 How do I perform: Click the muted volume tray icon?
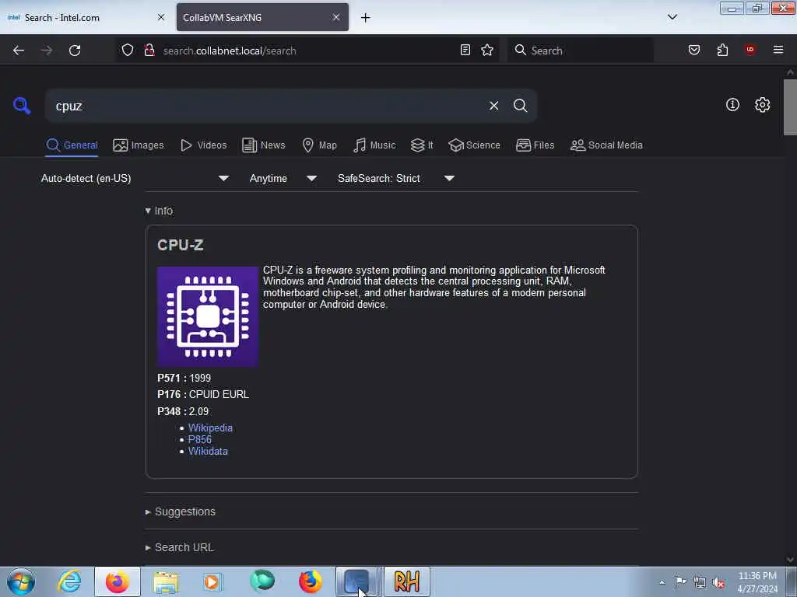pos(718,582)
